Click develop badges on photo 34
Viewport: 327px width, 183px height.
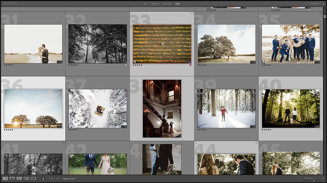pos(253,62)
